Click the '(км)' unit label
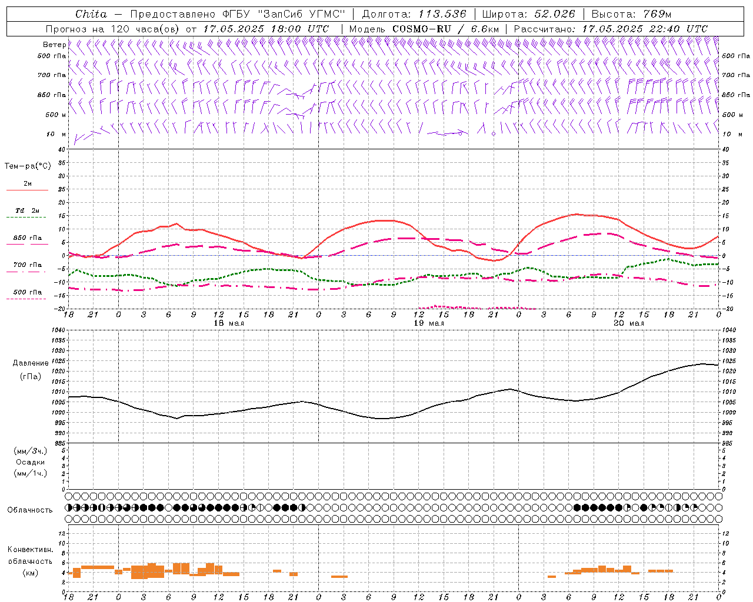The height and width of the screenshot is (602, 753). coord(31,573)
